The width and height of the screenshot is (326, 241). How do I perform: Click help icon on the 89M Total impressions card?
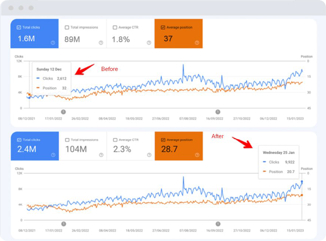[101, 43]
